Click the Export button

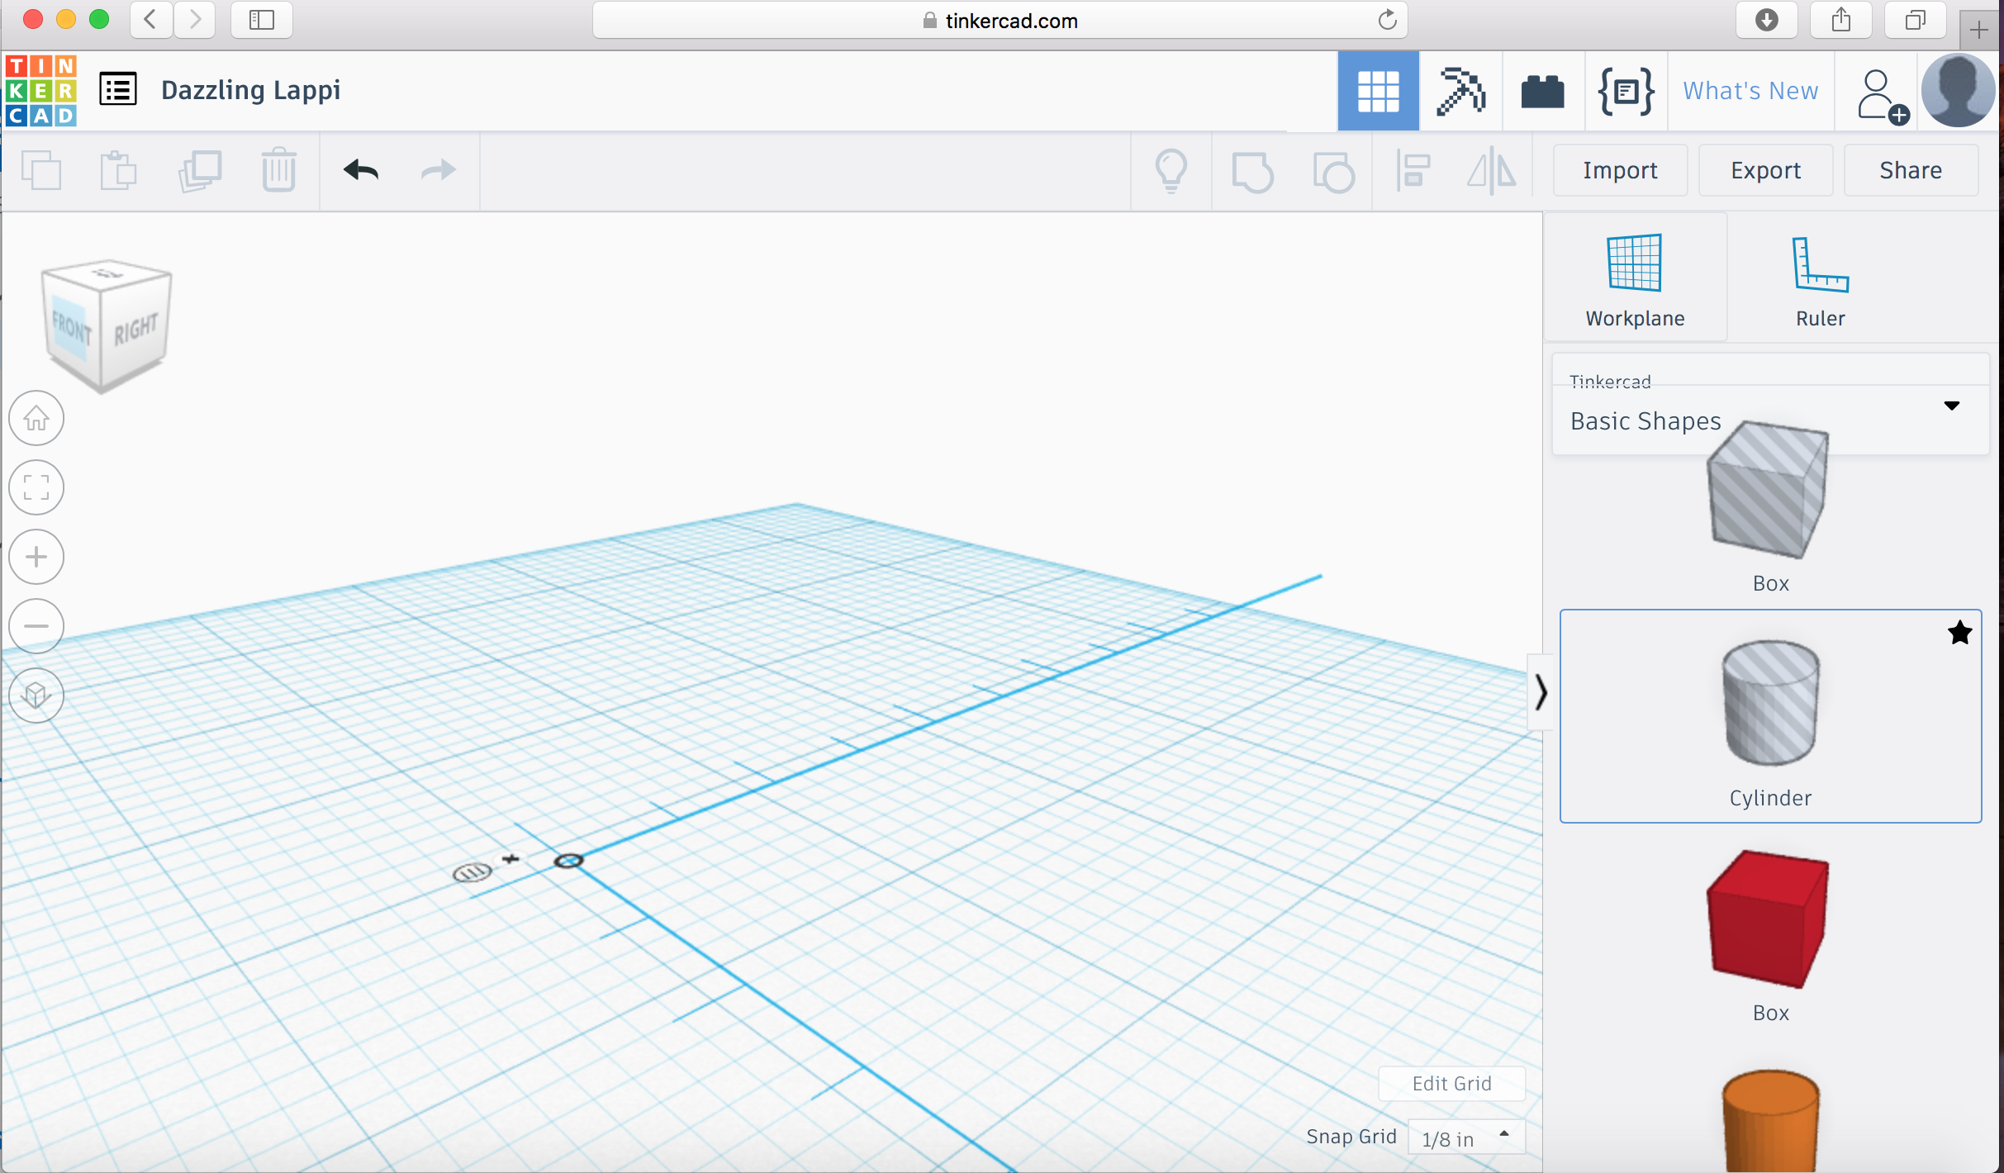[x=1765, y=170]
